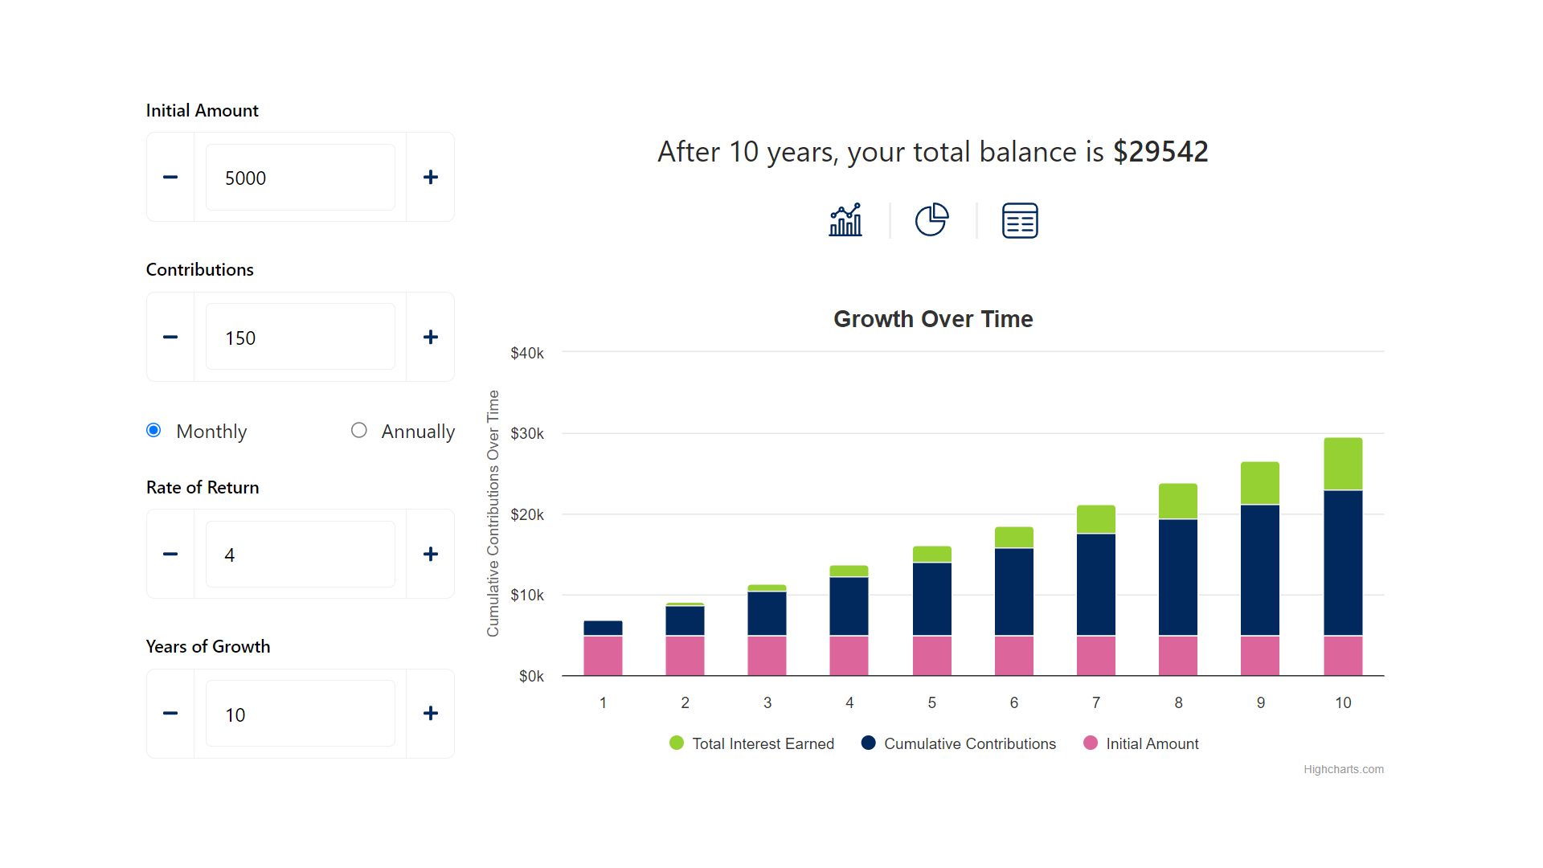
Task: Edit the Initial Amount input field
Action: 300,177
